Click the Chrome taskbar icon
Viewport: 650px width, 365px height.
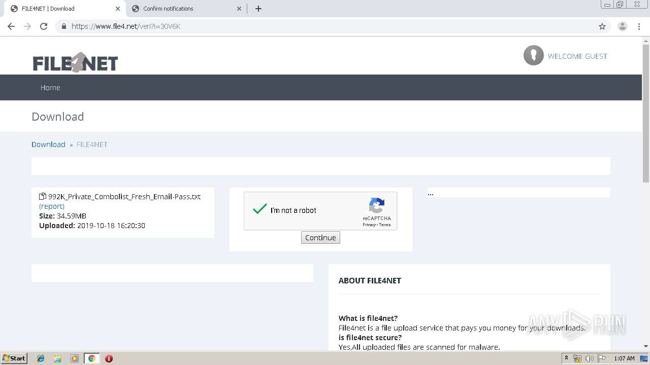pyautogui.click(x=91, y=358)
